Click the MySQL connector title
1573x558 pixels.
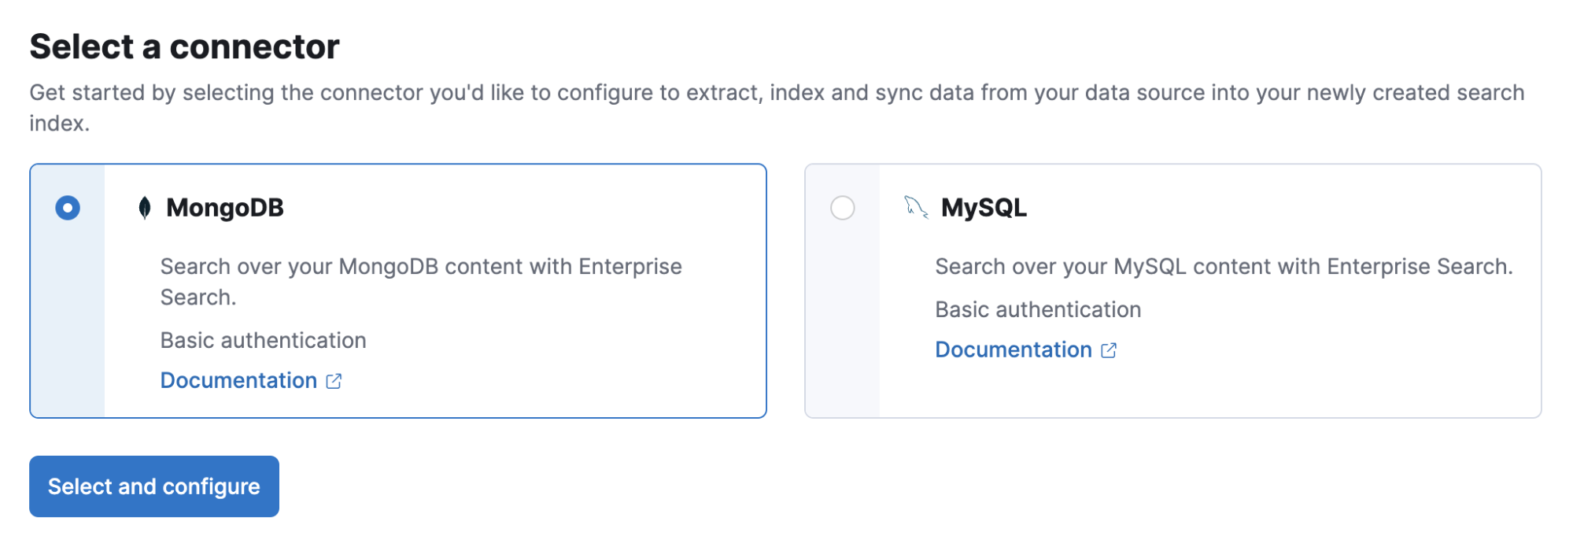[984, 208]
